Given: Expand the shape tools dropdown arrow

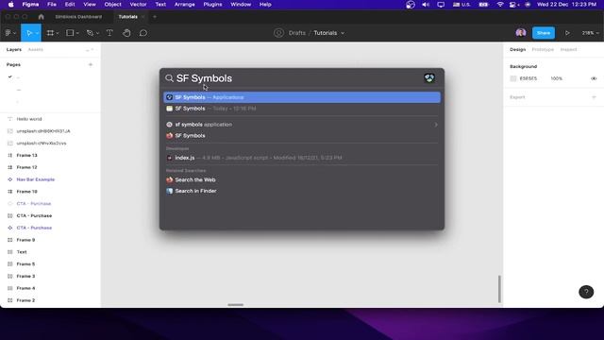Looking at the screenshot, I should [77, 34].
